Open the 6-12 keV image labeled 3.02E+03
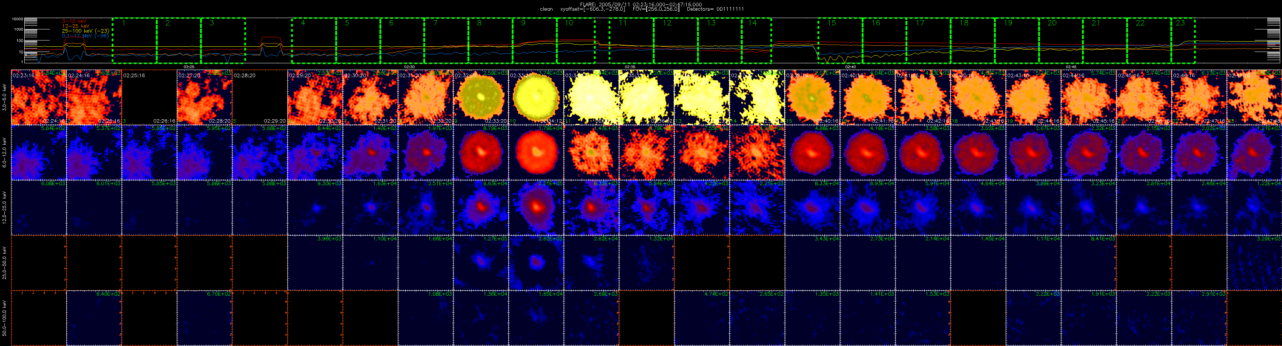Image resolution: width=1282 pixels, height=346 pixels. point(978,152)
